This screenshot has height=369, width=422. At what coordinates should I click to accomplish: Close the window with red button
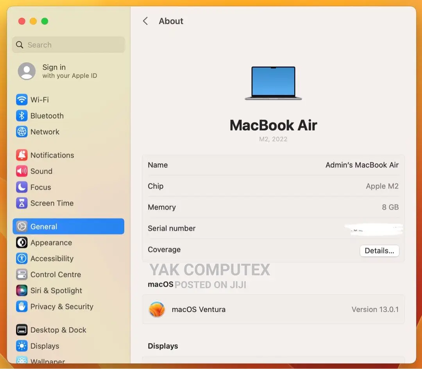click(x=22, y=21)
